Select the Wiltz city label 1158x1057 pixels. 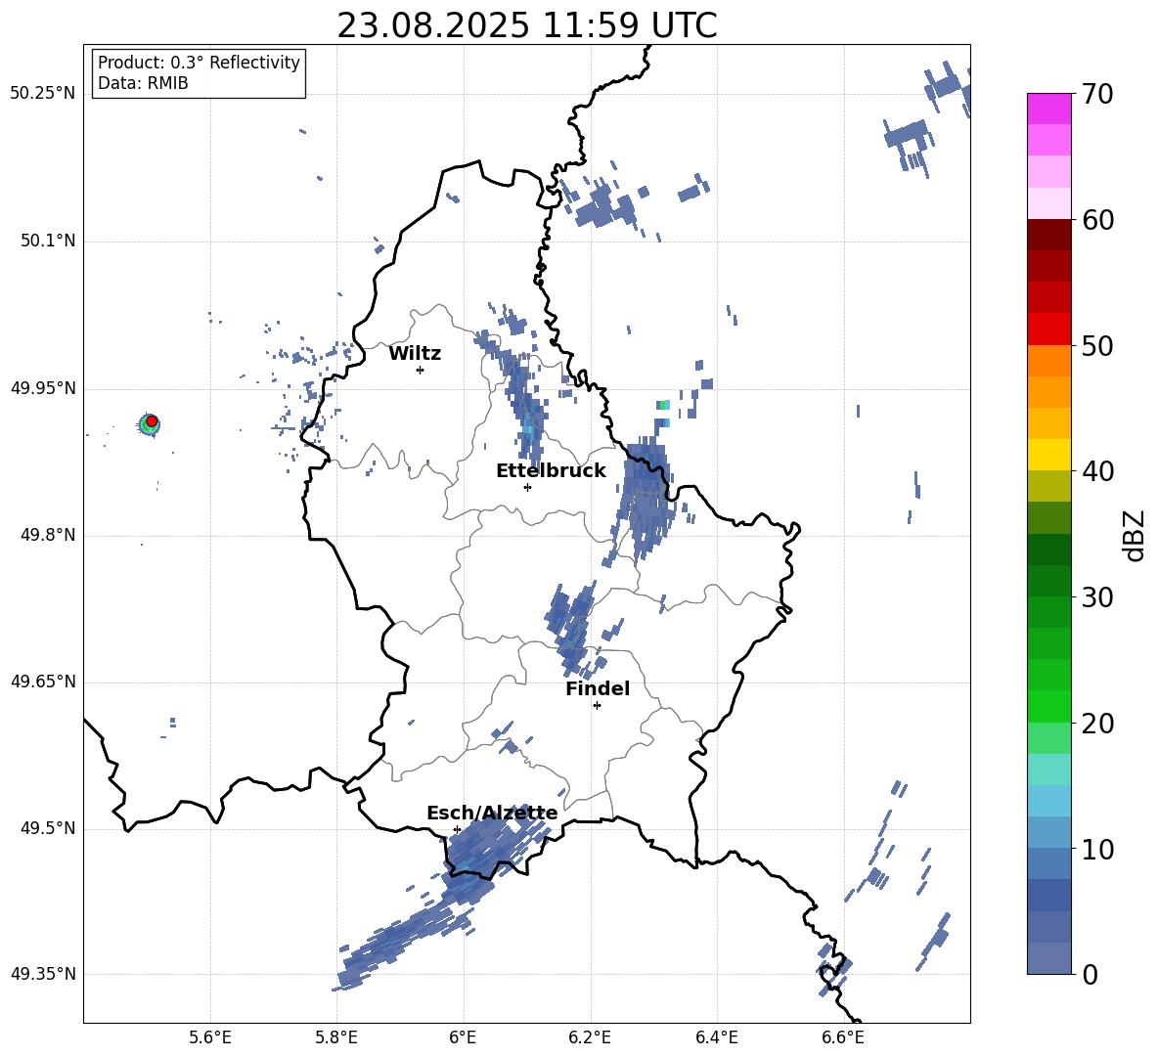pyautogui.click(x=415, y=354)
